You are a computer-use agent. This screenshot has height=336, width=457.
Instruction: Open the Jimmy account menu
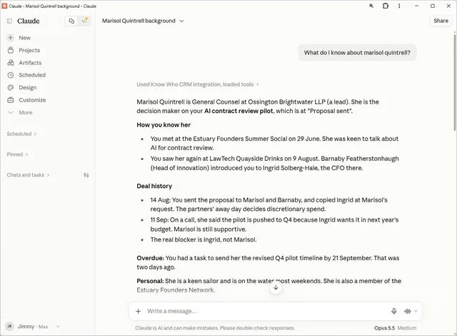tap(33, 327)
